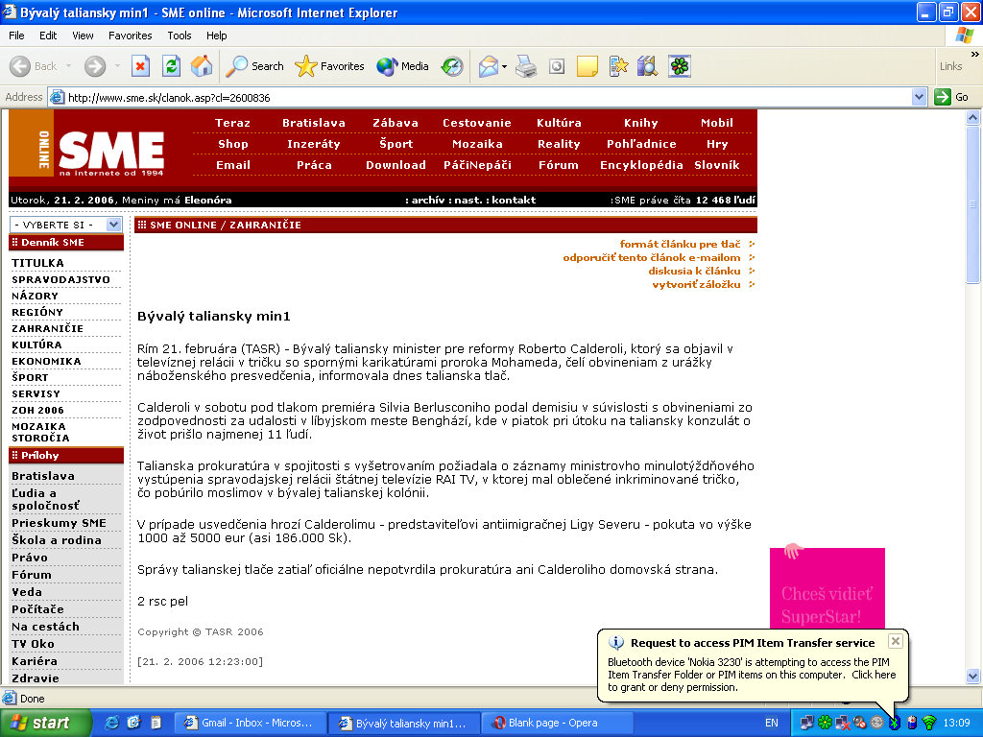Click the vertical scrollbar thumb
The height and width of the screenshot is (737, 983).
click(973, 203)
